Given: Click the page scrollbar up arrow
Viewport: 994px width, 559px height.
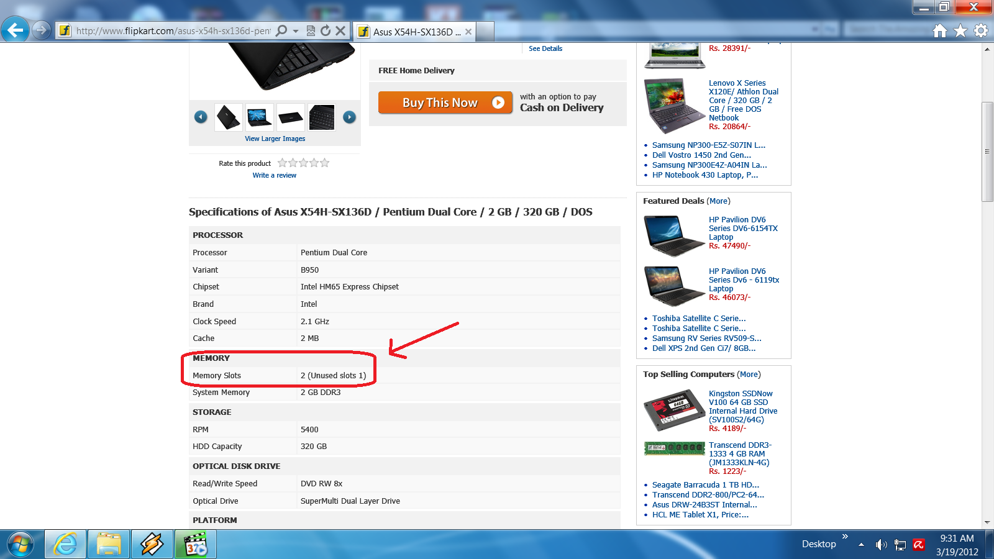Looking at the screenshot, I should (987, 49).
